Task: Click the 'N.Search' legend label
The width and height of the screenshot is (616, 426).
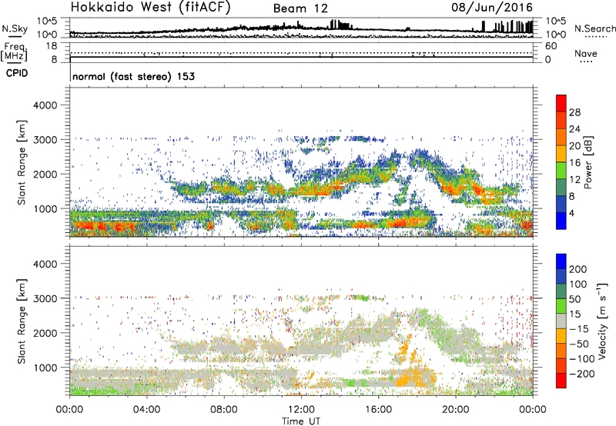Action: pos(594,28)
